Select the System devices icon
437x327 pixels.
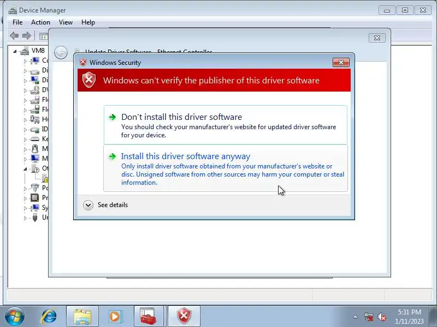click(x=35, y=208)
